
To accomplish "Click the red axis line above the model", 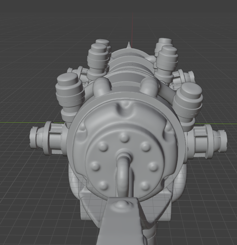I will point(133,25).
